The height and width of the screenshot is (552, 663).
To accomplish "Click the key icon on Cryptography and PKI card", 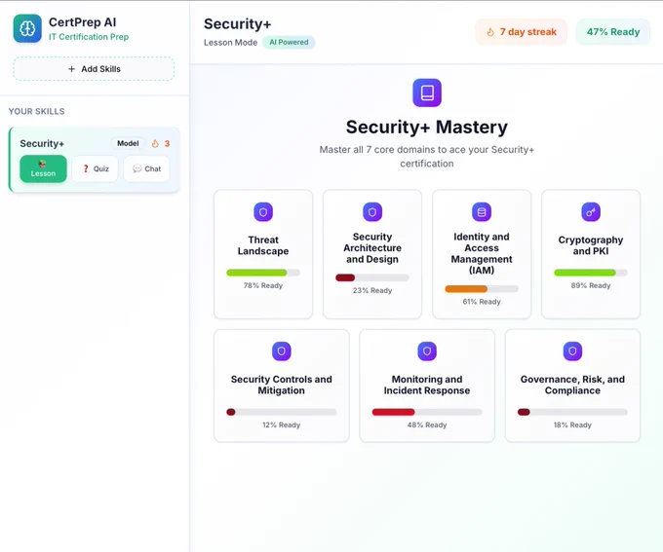I will (x=591, y=212).
